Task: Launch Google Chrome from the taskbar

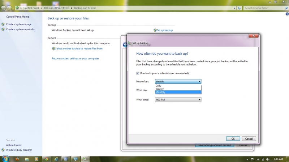Action: [x=46, y=159]
